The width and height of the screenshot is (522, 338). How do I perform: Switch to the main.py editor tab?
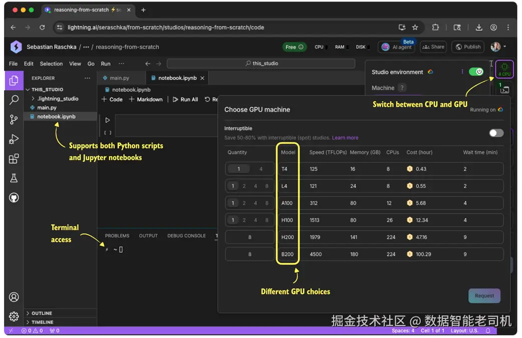tap(119, 78)
